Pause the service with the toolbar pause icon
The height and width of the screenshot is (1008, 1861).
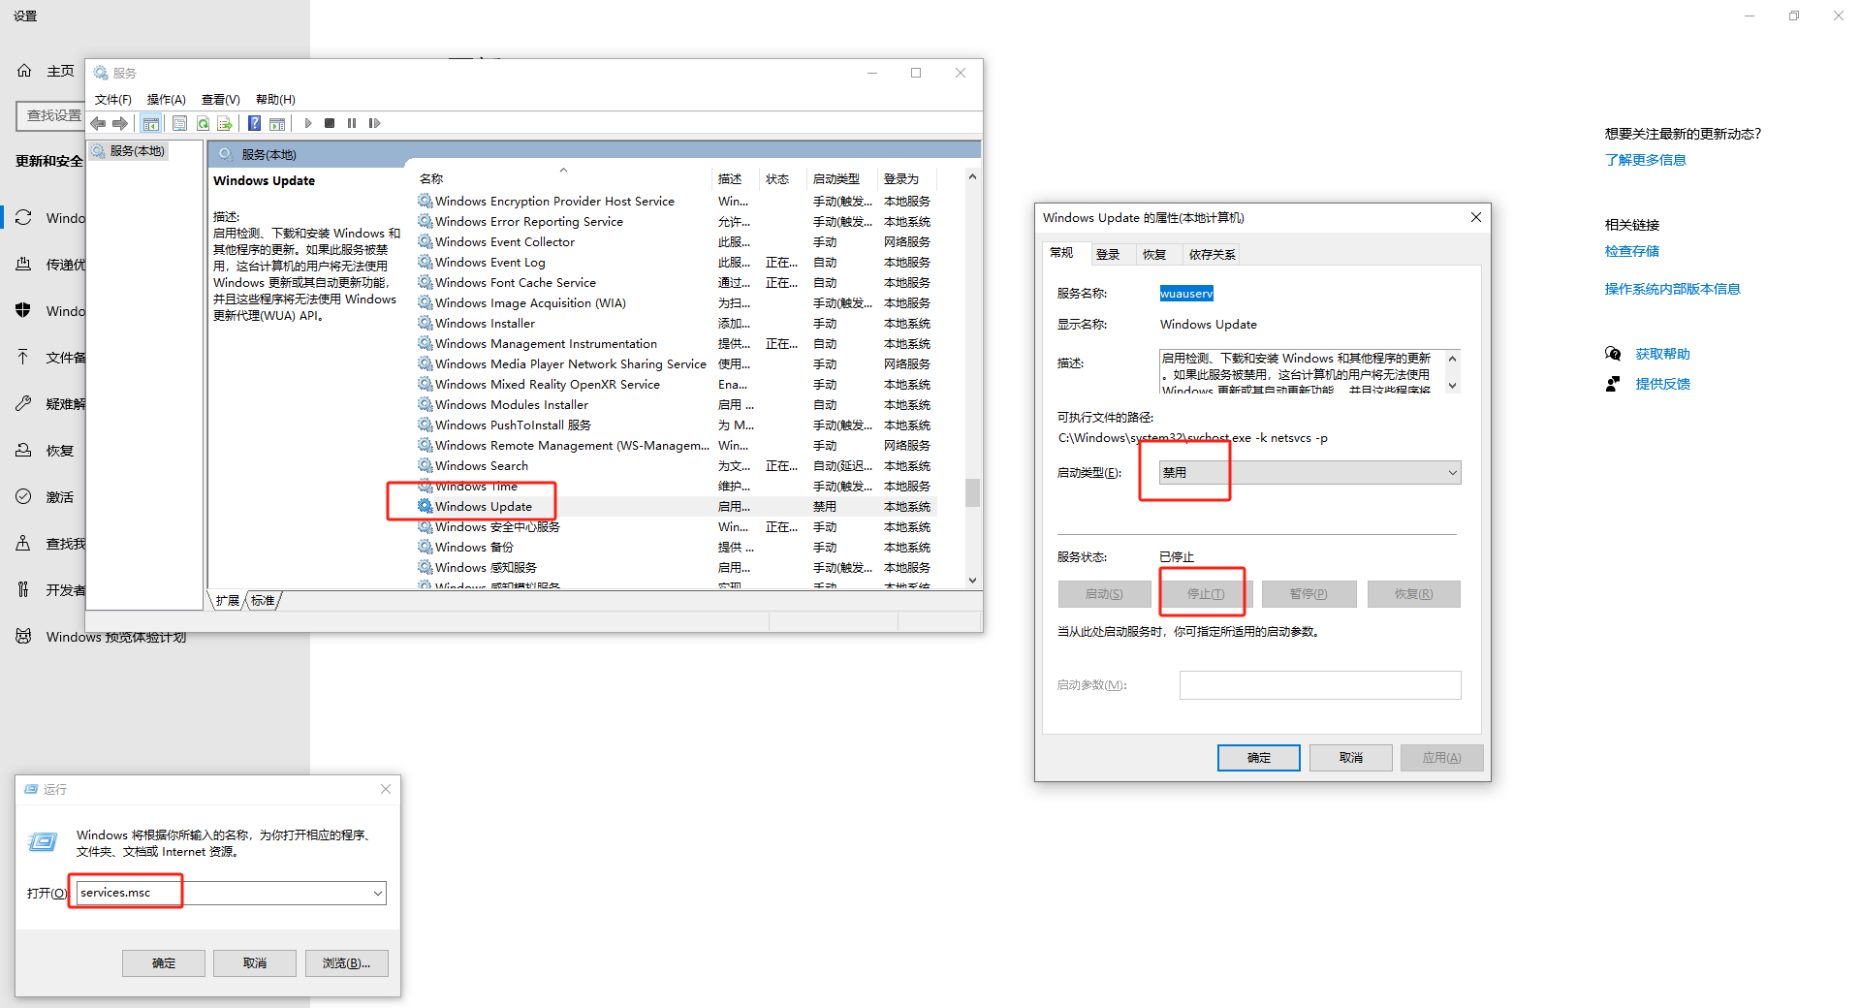[352, 123]
